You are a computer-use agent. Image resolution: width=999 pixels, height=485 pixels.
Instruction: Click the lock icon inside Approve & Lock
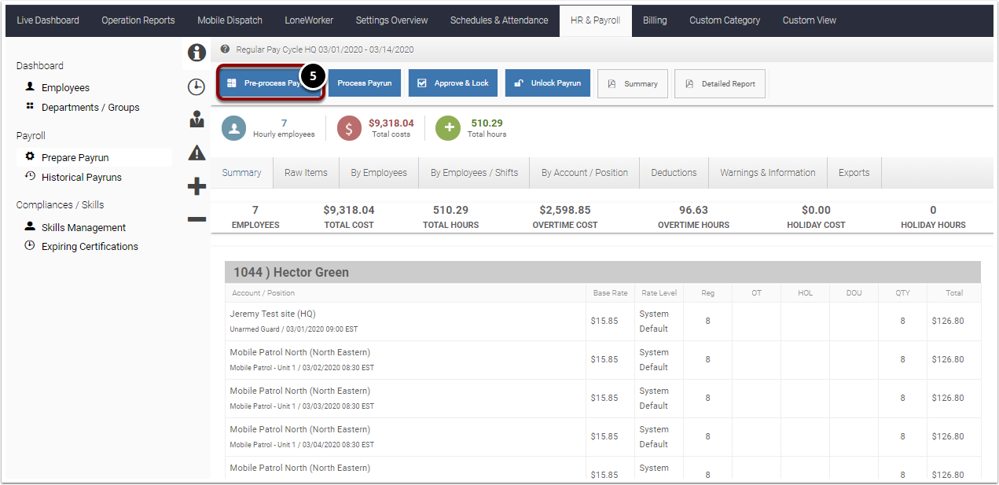[423, 83]
